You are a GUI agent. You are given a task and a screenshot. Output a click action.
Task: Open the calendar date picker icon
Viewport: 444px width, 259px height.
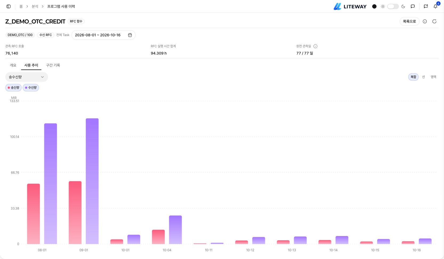(130, 35)
